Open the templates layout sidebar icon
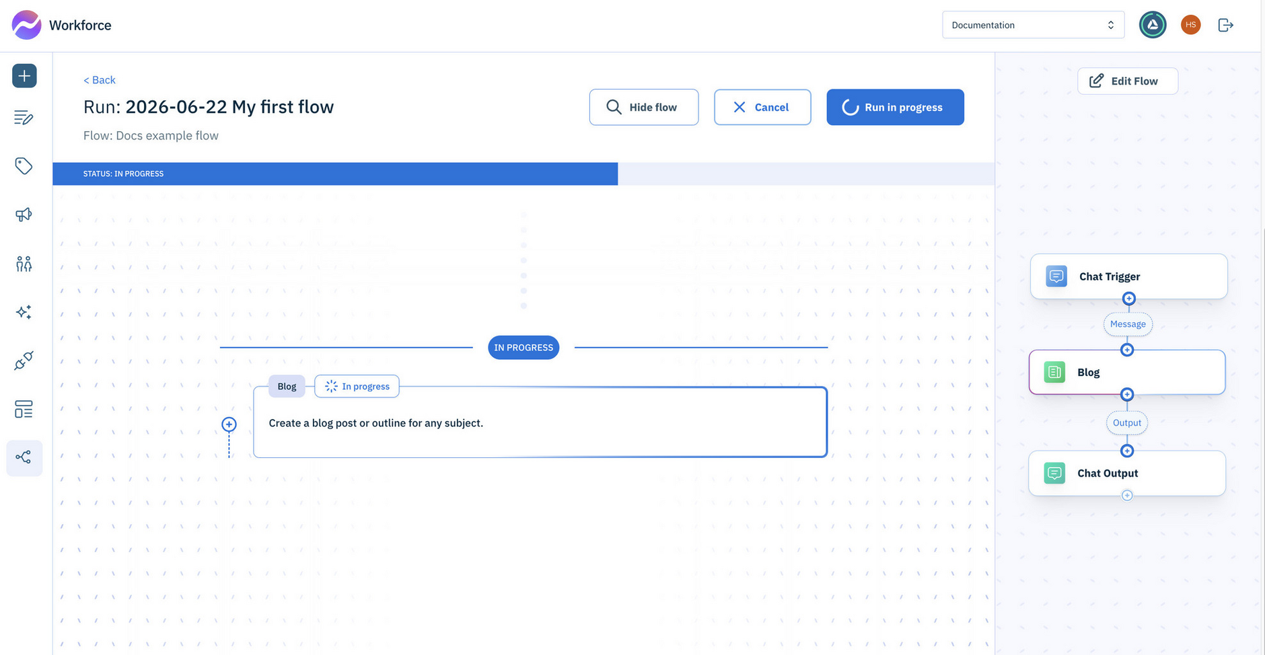 pyautogui.click(x=24, y=410)
